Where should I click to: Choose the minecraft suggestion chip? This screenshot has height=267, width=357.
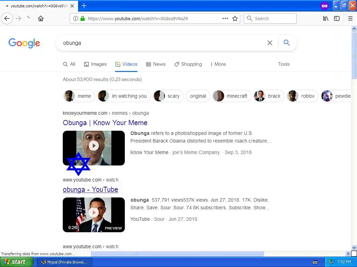[232, 96]
